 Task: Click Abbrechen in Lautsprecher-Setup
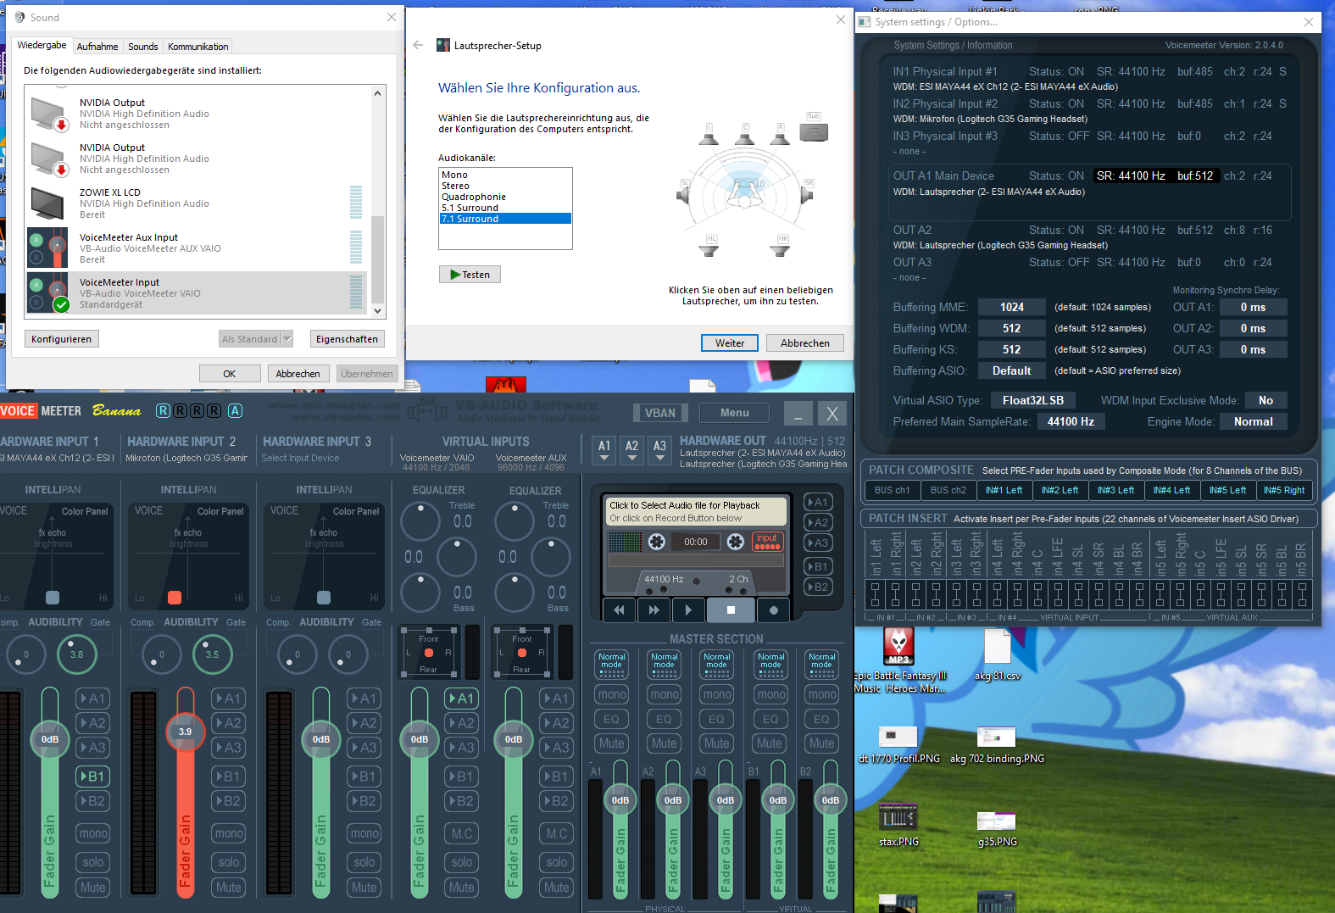click(x=805, y=343)
